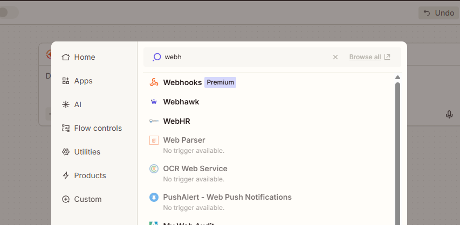Click the Web Parser icon
This screenshot has width=460, height=225.
154,140
